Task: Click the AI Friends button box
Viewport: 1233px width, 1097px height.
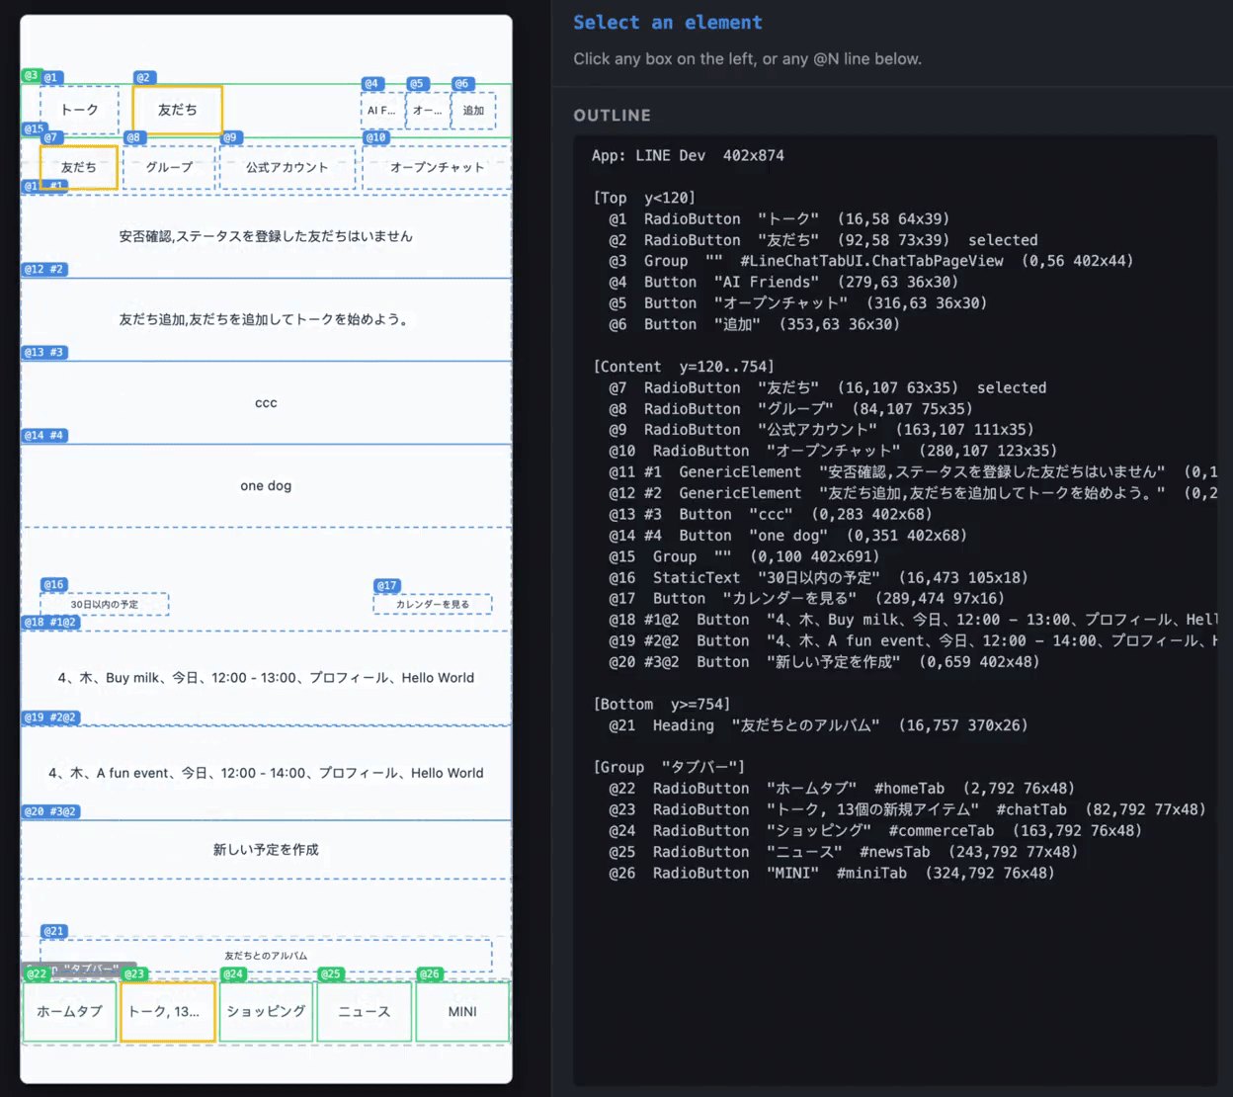Action: tap(382, 111)
